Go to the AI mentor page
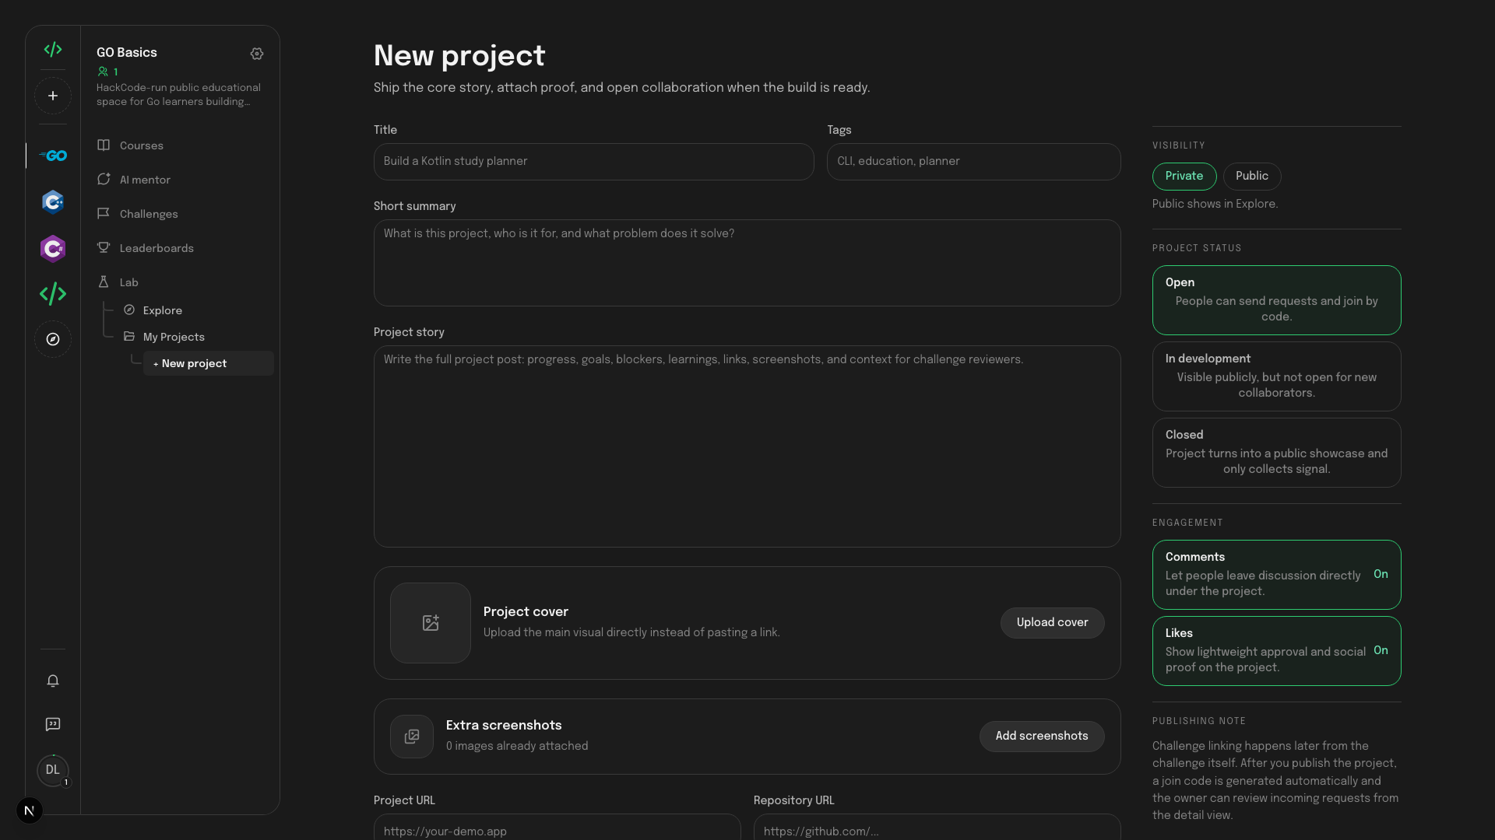Viewport: 1495px width, 840px height. point(145,180)
